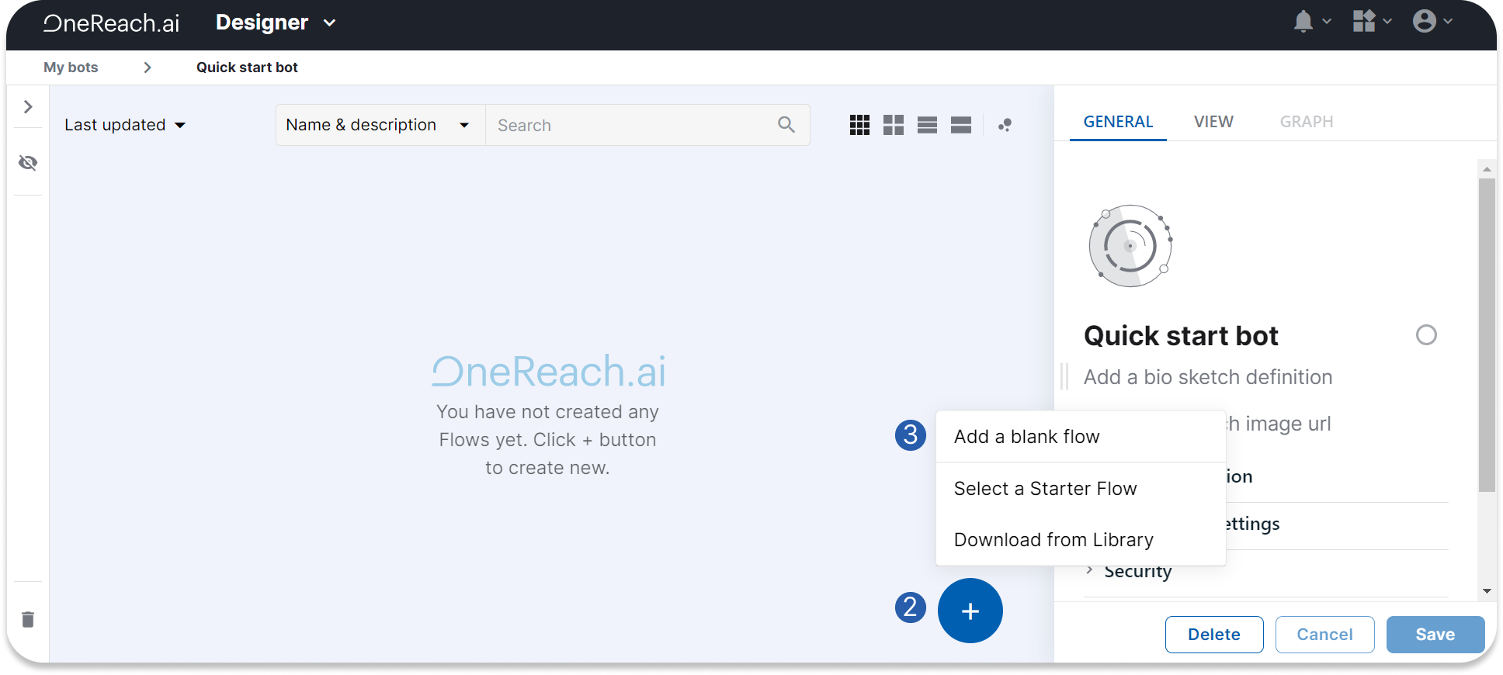Toggle the Quick start bot status circle
1503x675 pixels.
coord(1426,335)
